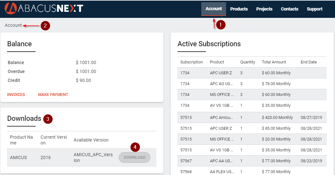The image size is (335, 175).
Task: Select the $ 35.00 Monthly amount without end date
Action: tap(276, 106)
